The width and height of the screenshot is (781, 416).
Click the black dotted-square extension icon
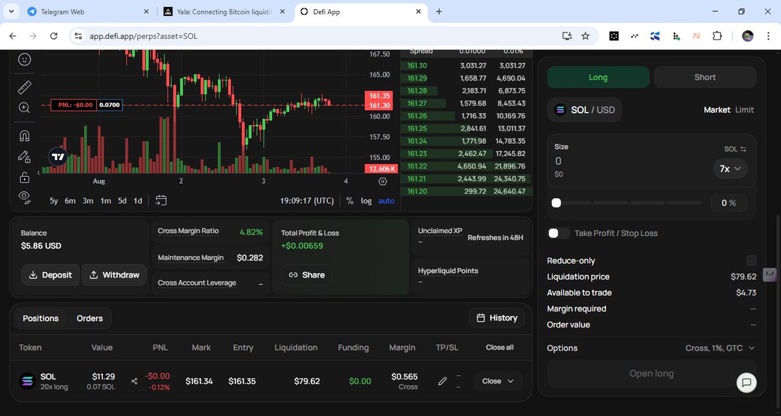(614, 36)
